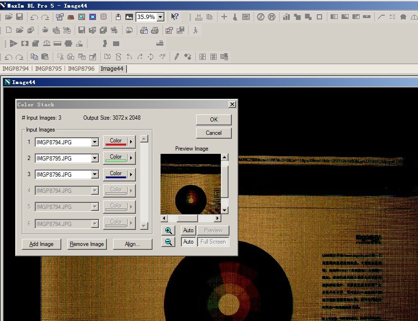Switch to the IMGP8795 tab

click(x=48, y=69)
